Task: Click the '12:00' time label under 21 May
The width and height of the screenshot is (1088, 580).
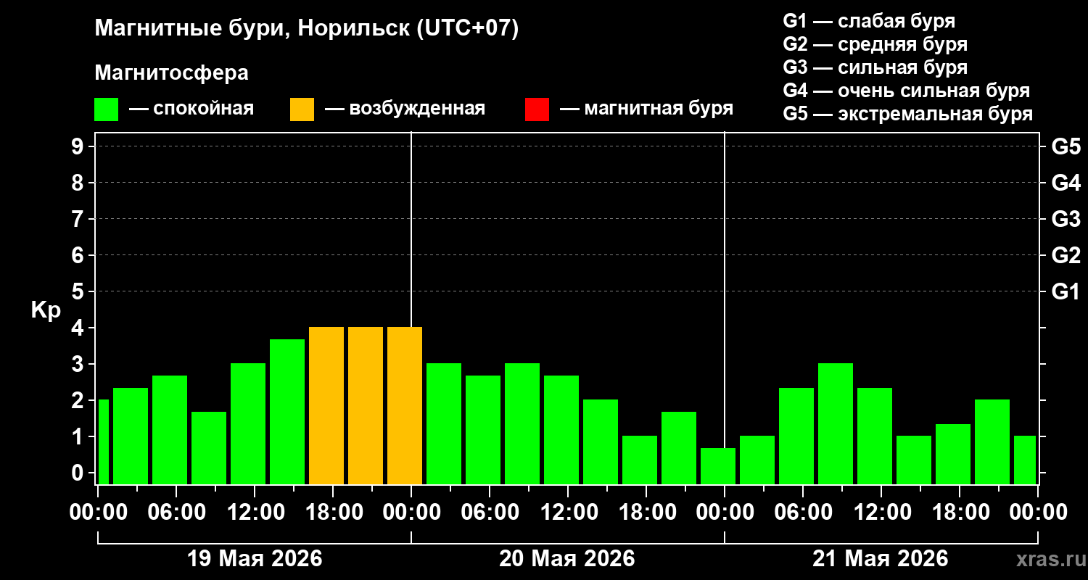Action: tap(881, 512)
